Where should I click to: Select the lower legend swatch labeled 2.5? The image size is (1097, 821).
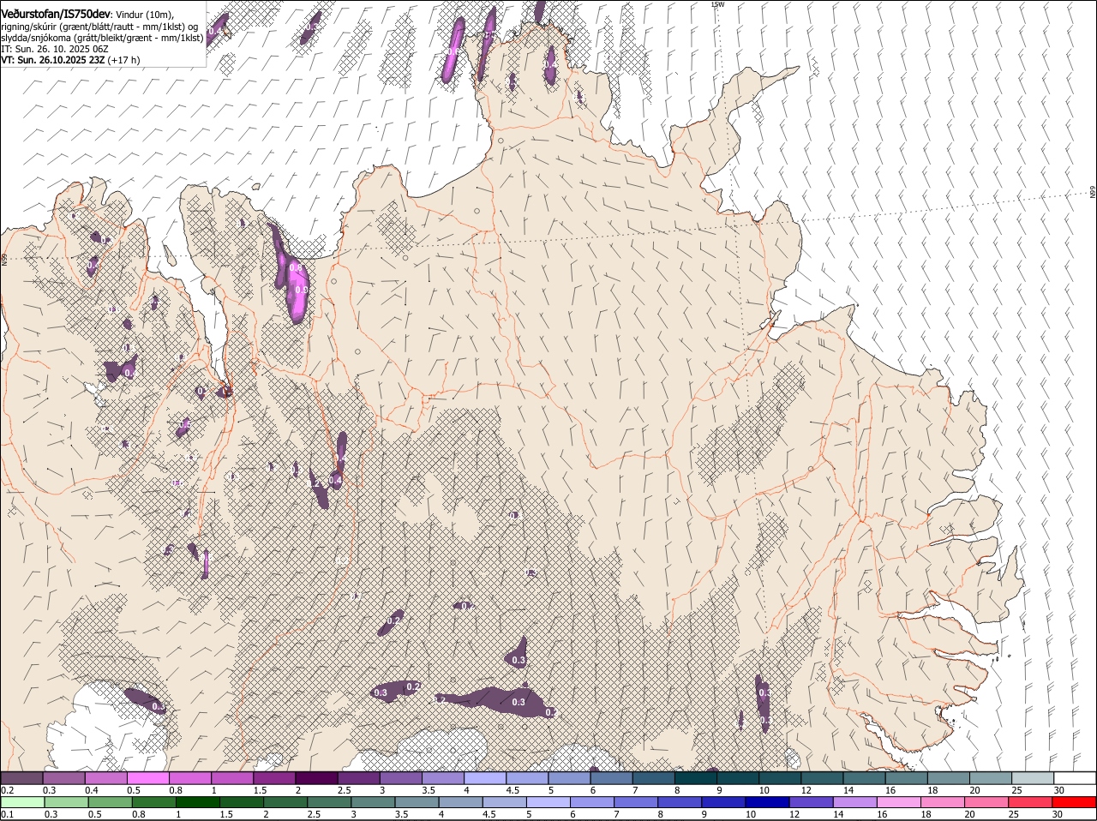click(328, 803)
